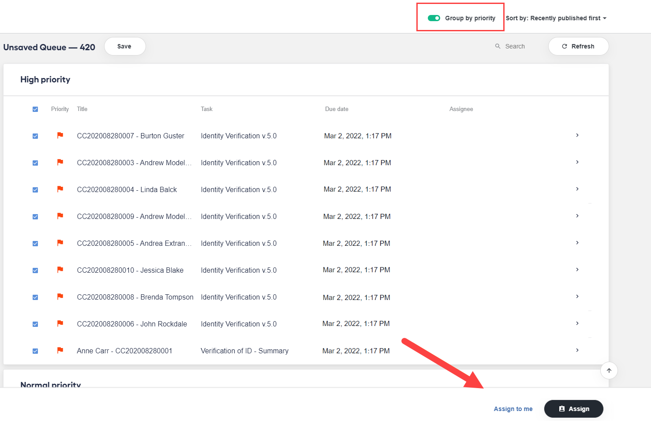The width and height of the screenshot is (651, 426).
Task: Expand the Anne Carr row chevron
Action: click(577, 350)
